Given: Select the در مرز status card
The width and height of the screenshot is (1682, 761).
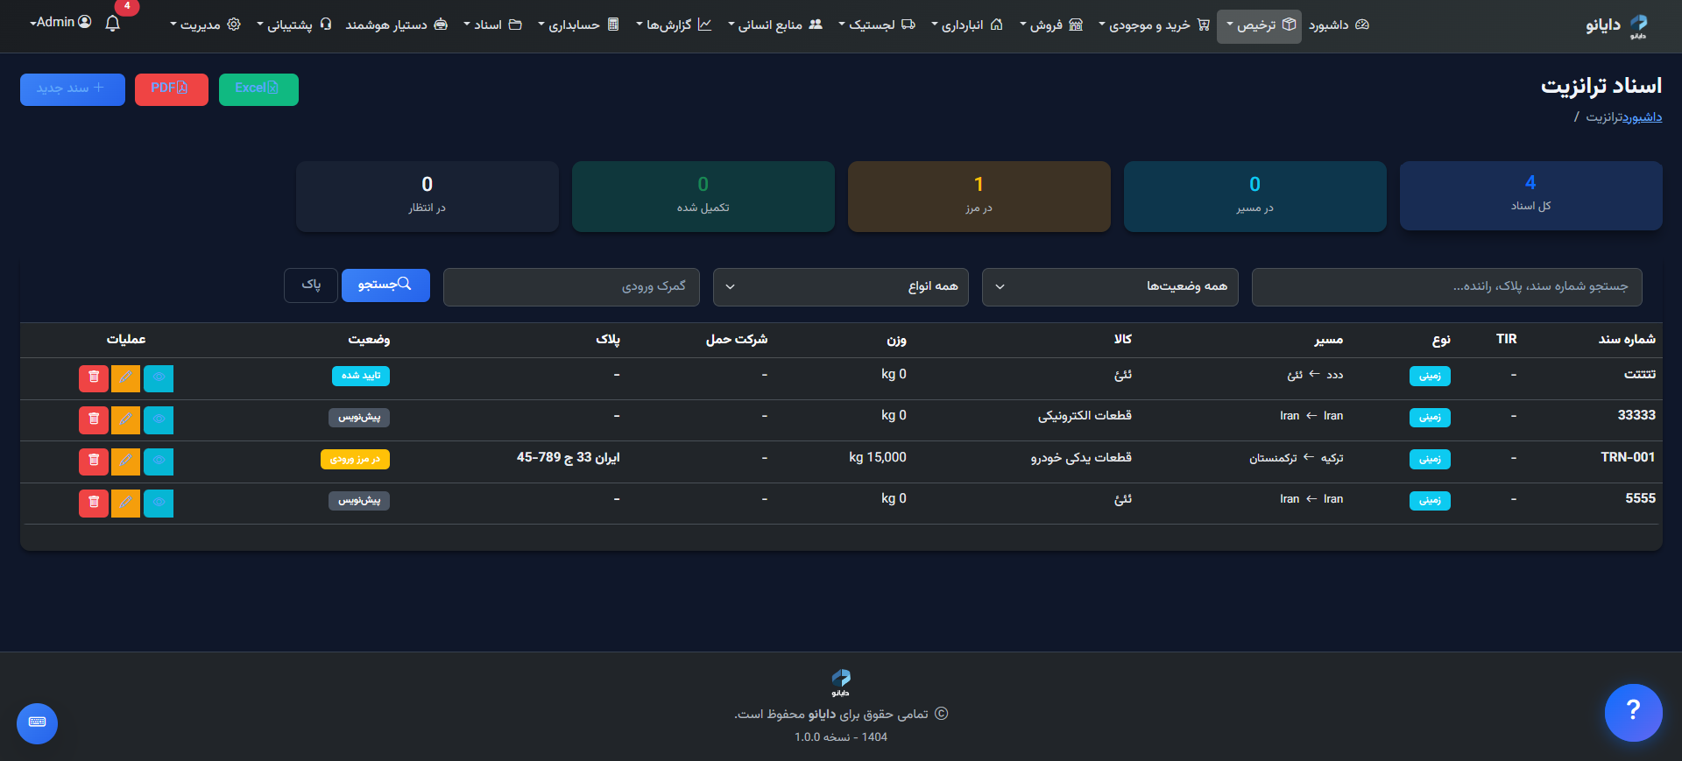Looking at the screenshot, I should coord(979,196).
